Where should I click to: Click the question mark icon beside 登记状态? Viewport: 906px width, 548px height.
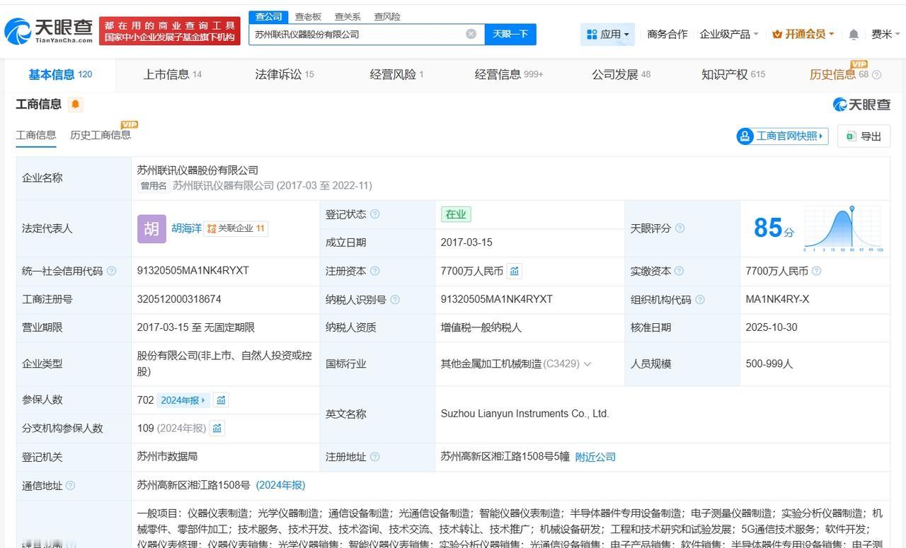[374, 214]
